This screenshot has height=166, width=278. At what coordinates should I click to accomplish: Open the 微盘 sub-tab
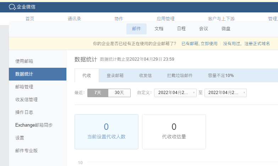coord(226,29)
